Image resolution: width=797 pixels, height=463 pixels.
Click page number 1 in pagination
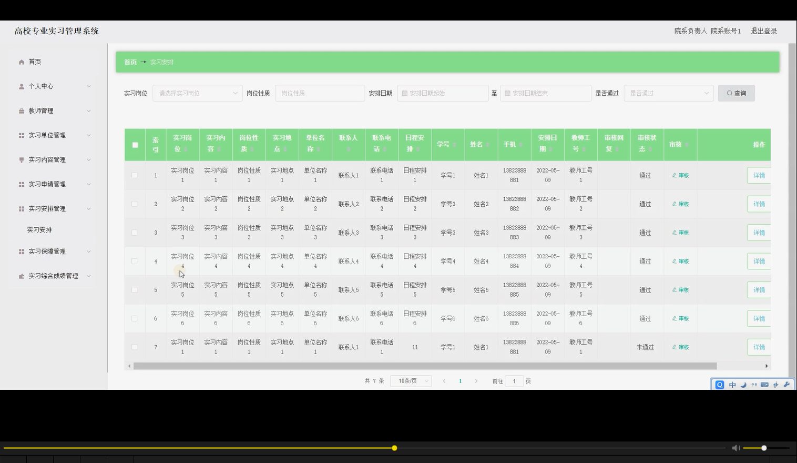coord(461,381)
